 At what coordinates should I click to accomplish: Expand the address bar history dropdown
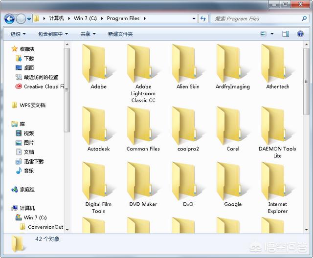pyautogui.click(x=194, y=19)
